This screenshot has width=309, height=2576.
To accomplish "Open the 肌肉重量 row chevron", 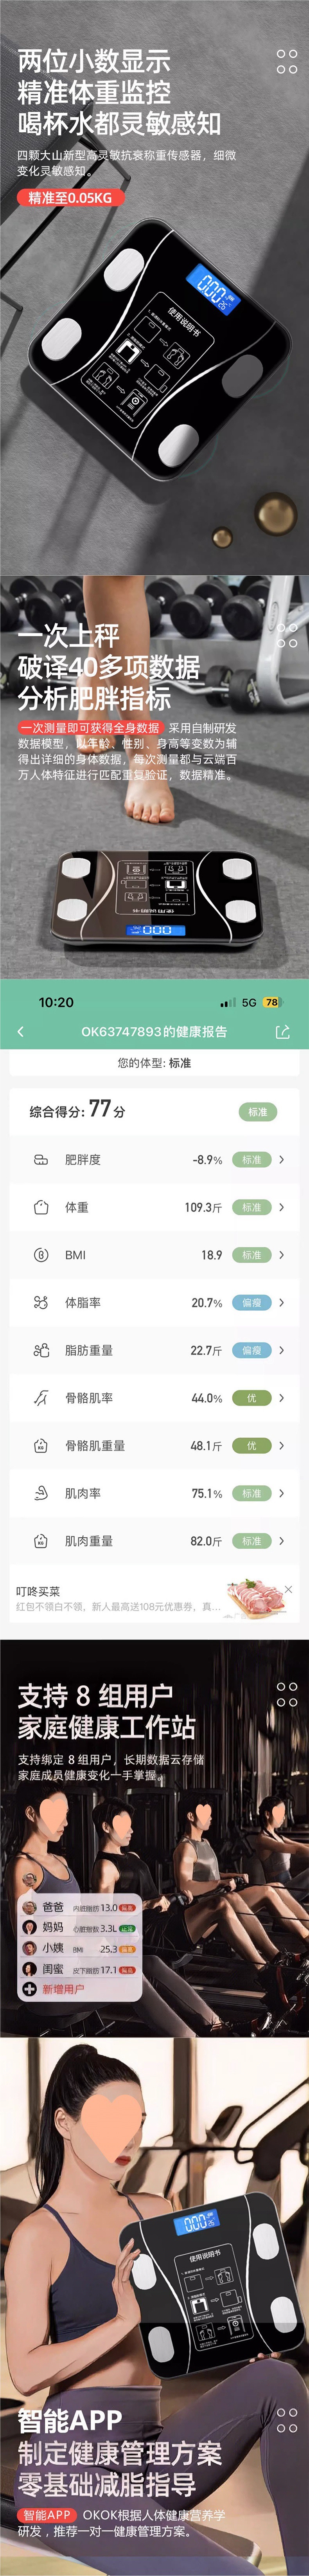I will click(282, 1541).
